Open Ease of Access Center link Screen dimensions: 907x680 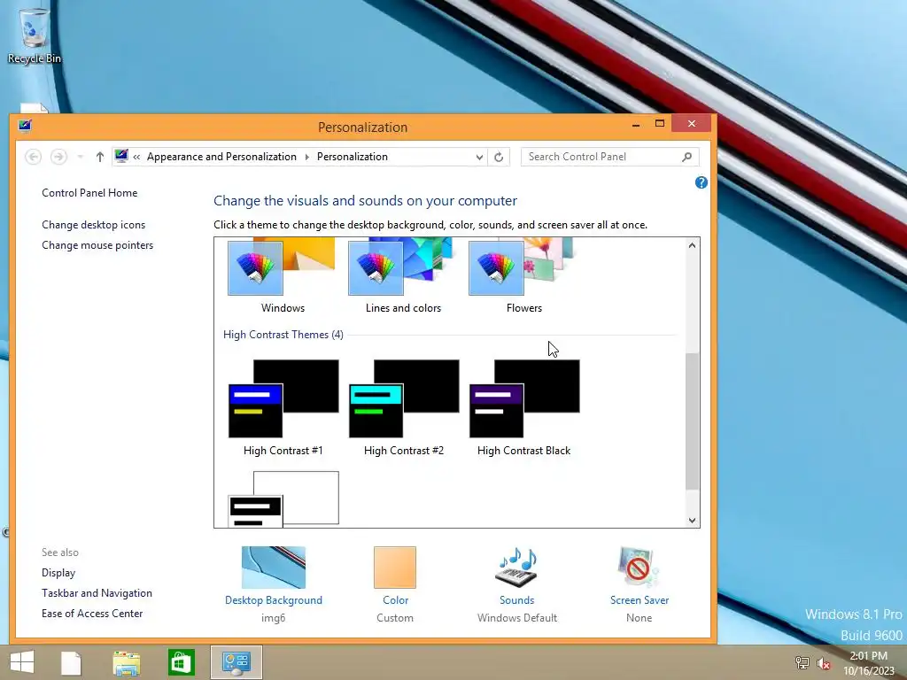(92, 614)
